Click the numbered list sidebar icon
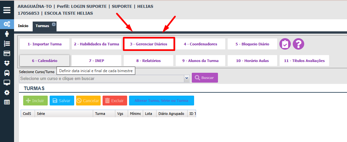Screen dimensions: 347x142 pyautogui.click(x=7, y=43)
